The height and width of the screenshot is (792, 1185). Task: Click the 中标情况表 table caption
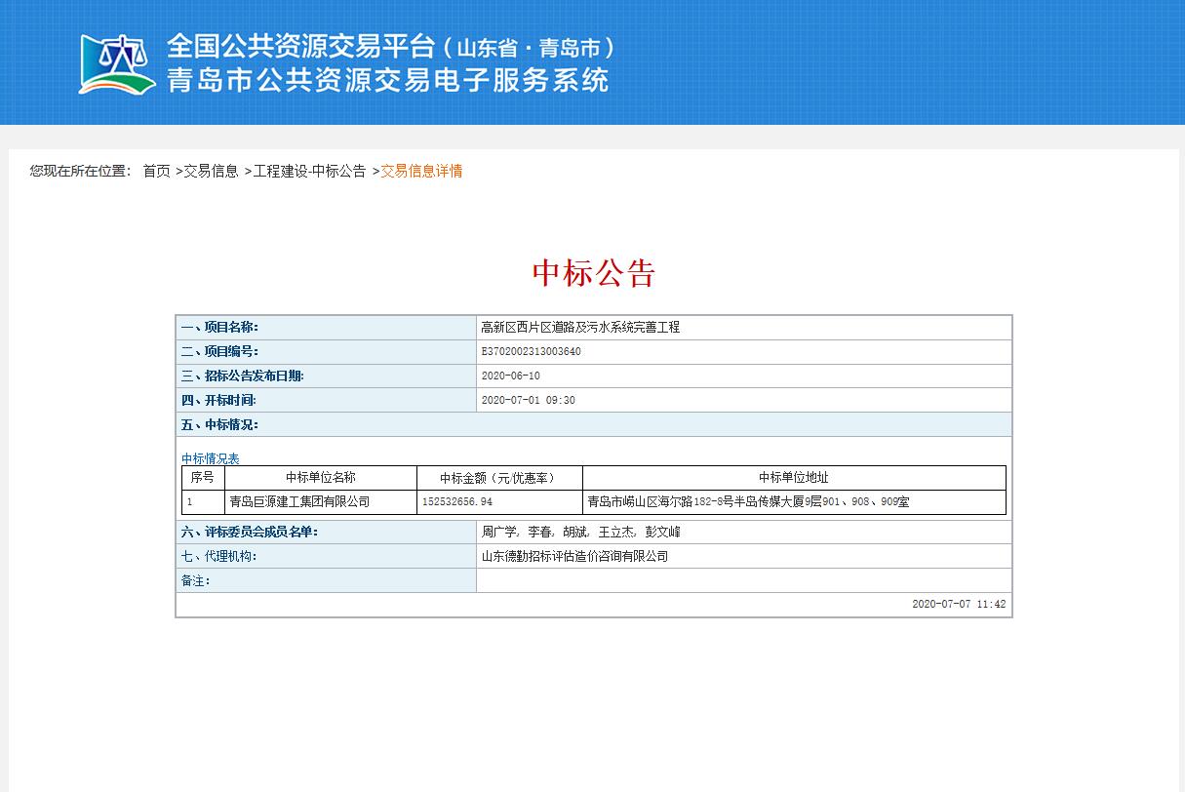211,458
